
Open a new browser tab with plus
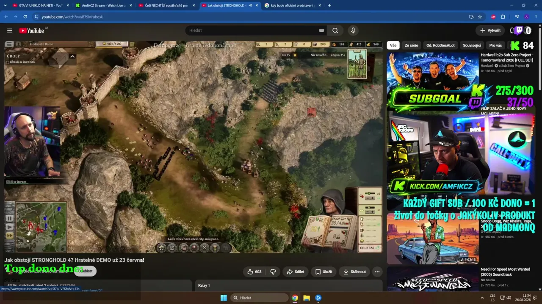point(329,5)
